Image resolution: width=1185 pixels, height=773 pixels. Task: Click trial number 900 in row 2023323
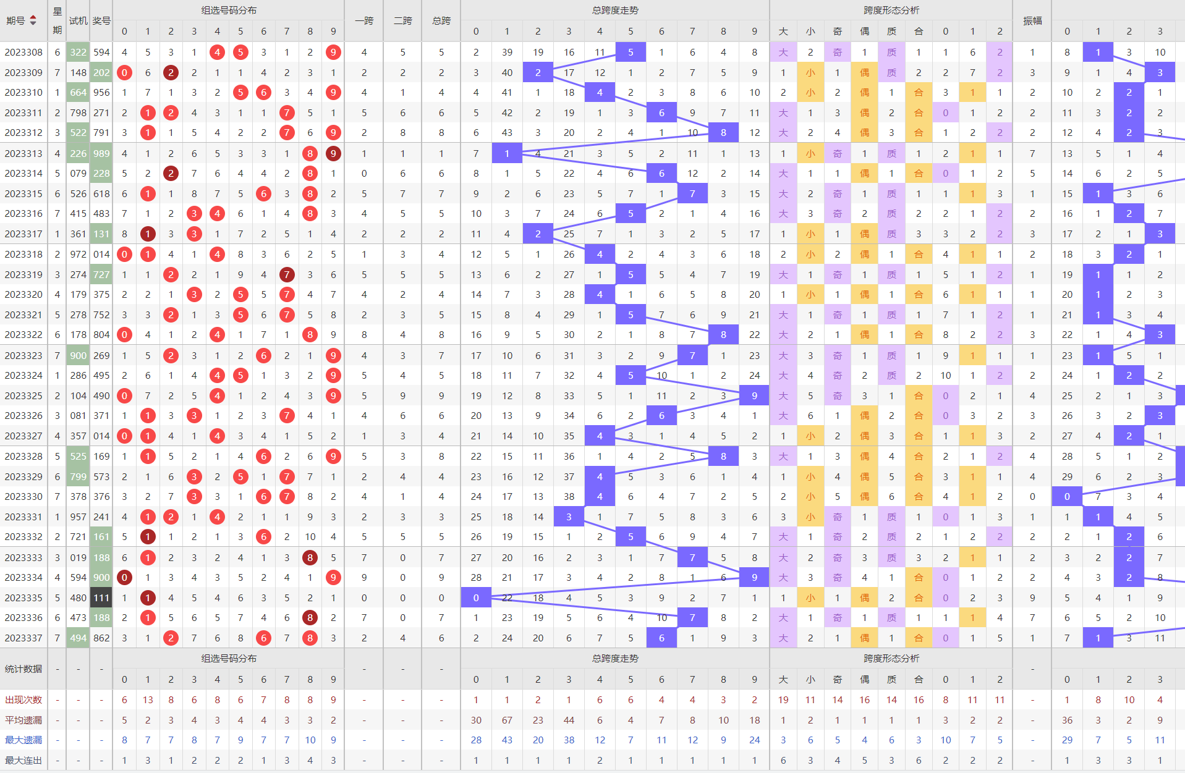pyautogui.click(x=79, y=356)
